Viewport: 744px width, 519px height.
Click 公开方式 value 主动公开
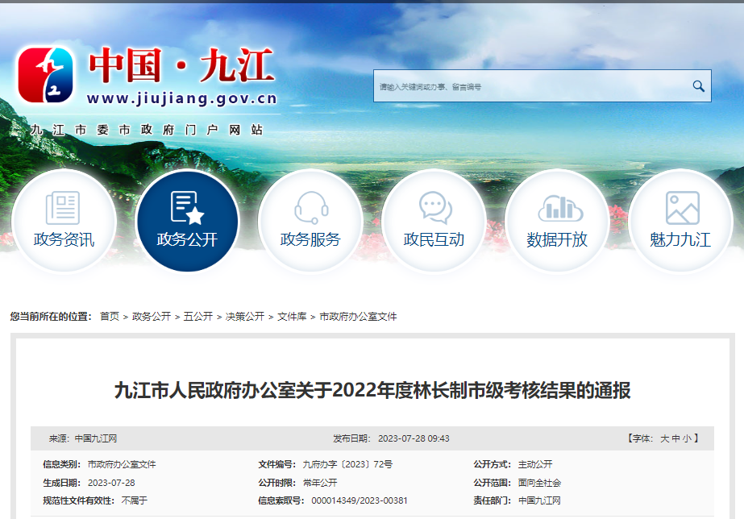pyautogui.click(x=535, y=464)
